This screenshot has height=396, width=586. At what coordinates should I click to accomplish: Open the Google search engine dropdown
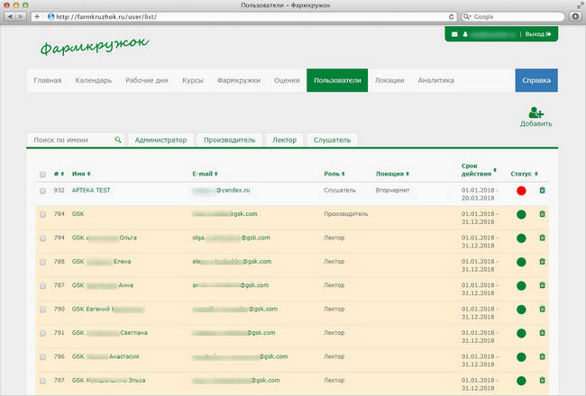click(x=467, y=17)
